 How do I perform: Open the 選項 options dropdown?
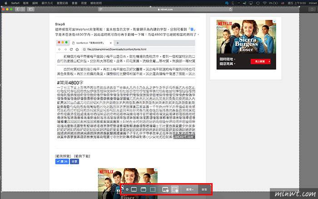click(189, 189)
